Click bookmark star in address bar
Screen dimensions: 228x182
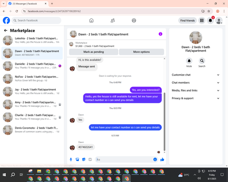coord(209,11)
